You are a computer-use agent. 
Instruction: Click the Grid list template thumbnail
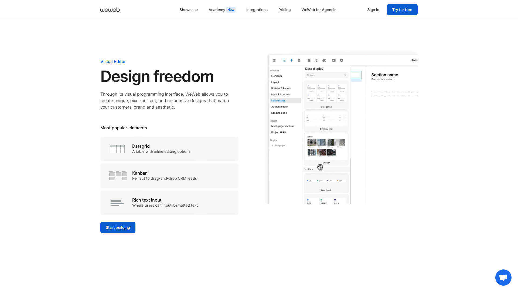click(326, 149)
